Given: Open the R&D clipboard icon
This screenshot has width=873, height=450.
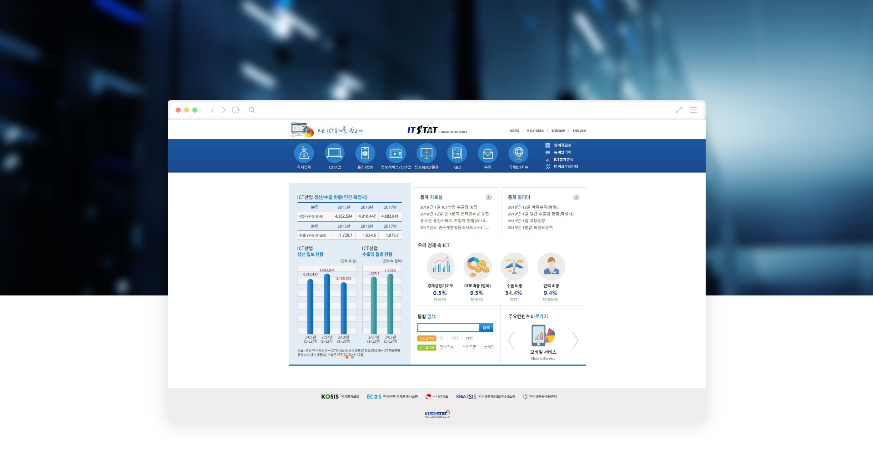Looking at the screenshot, I should pos(457,153).
